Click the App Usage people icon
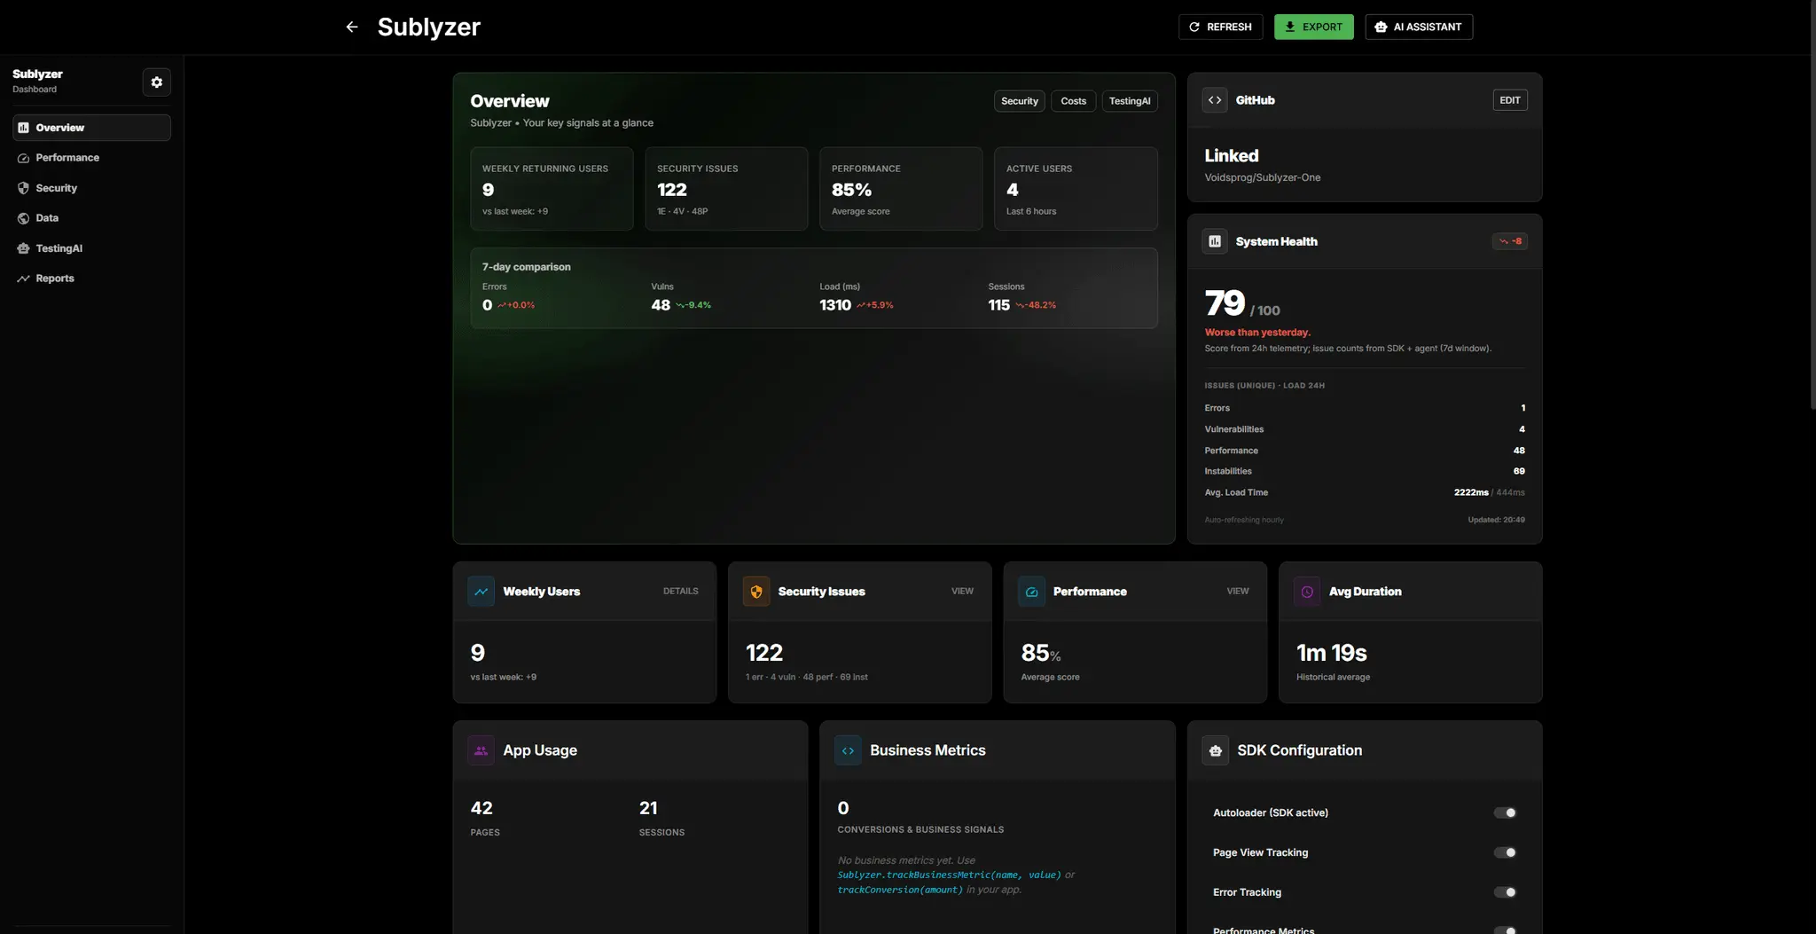Image resolution: width=1816 pixels, height=934 pixels. tap(481, 750)
